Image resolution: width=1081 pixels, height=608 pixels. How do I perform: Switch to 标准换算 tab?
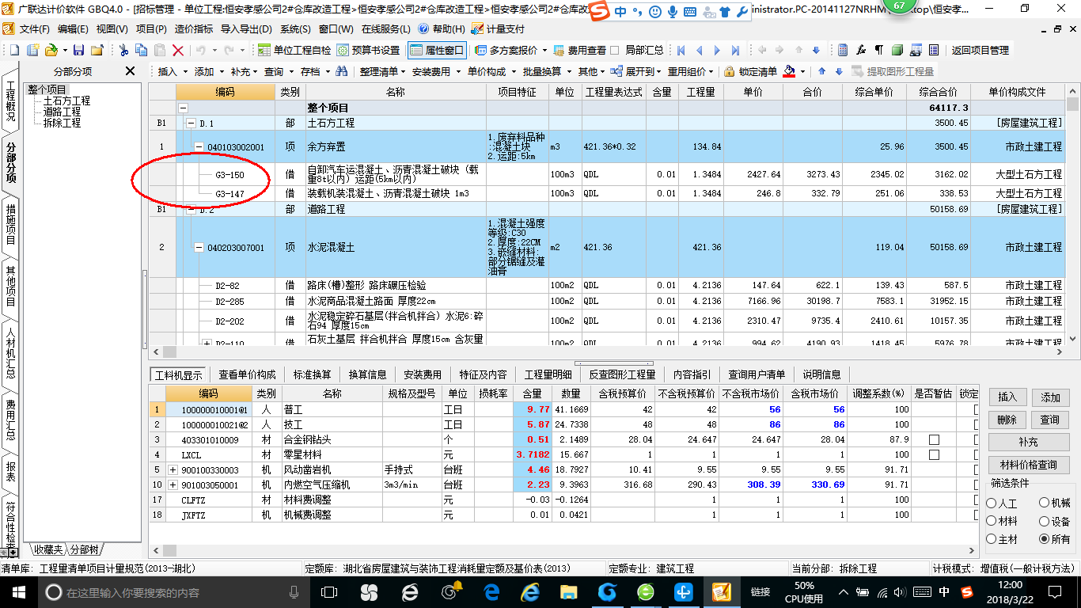click(313, 374)
